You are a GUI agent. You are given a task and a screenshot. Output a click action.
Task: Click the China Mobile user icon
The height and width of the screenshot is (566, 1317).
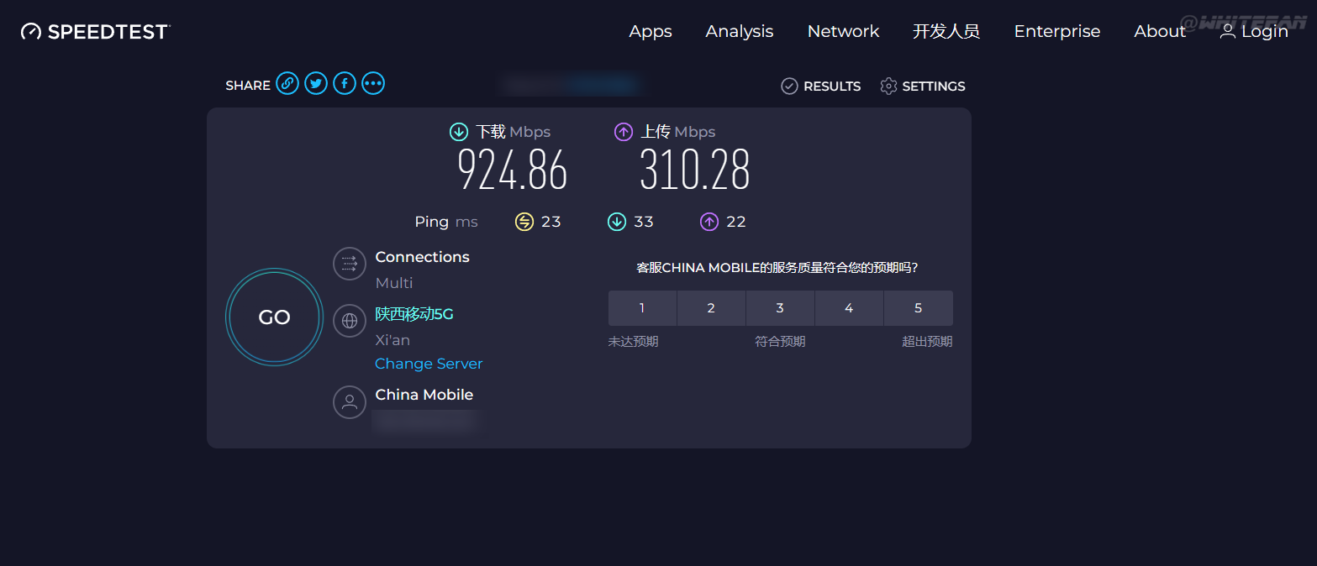point(350,401)
